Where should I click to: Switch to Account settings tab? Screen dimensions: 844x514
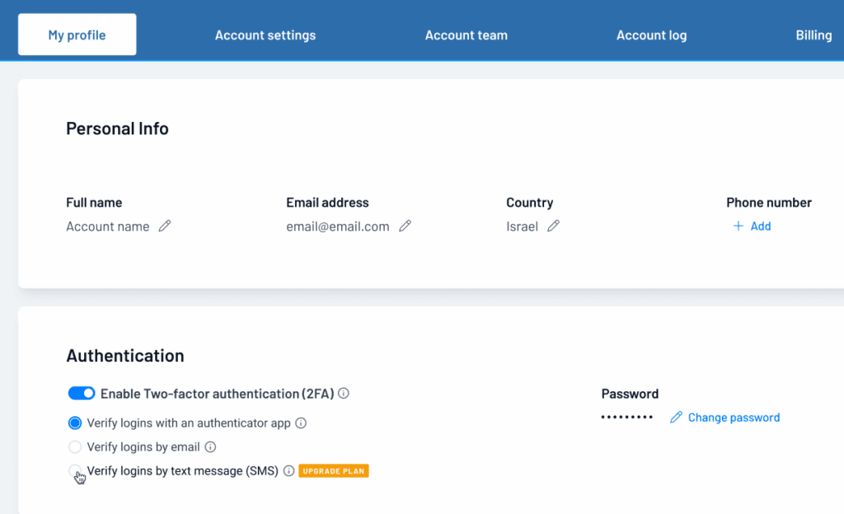(x=265, y=35)
